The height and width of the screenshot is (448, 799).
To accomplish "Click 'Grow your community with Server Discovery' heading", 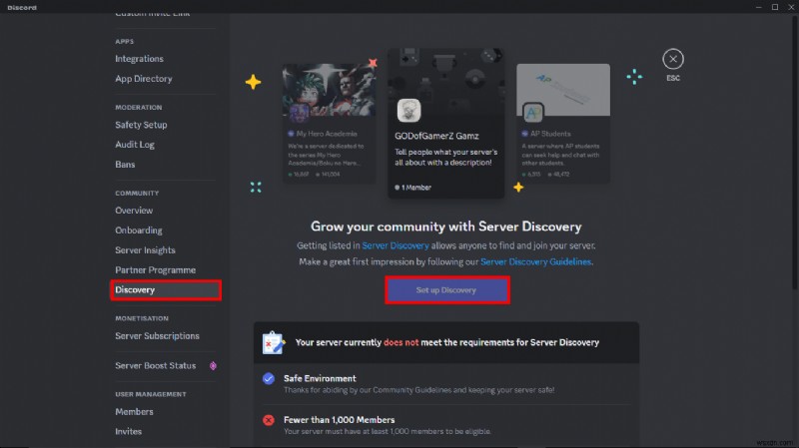I will [445, 226].
